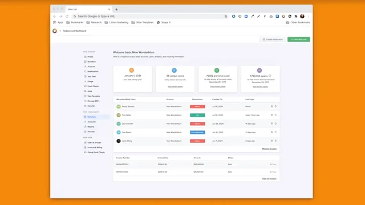The width and height of the screenshot is (365, 205).
Task: Click trash icon for about 1 hour ago row
Action: (x=275, y=115)
